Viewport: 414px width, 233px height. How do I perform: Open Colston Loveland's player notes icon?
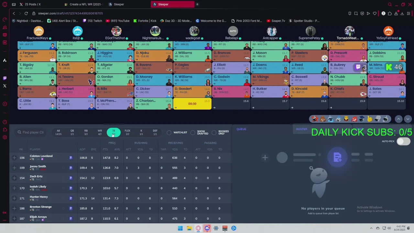71,158
